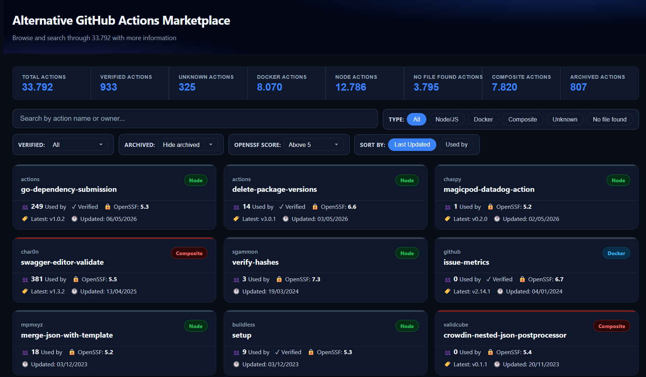
Task: Click the lock icon on buildless setup card
Action: (x=311, y=352)
